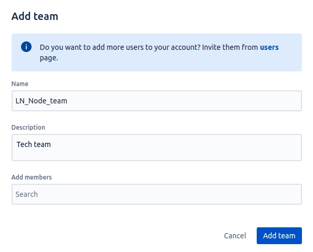Click the Add team dialog heading
This screenshot has width=313, height=252.
click(35, 16)
